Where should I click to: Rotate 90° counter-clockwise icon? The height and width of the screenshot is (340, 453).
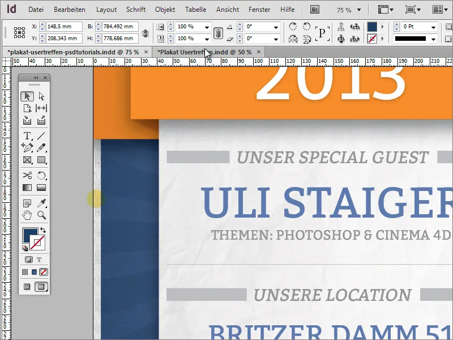point(306,26)
